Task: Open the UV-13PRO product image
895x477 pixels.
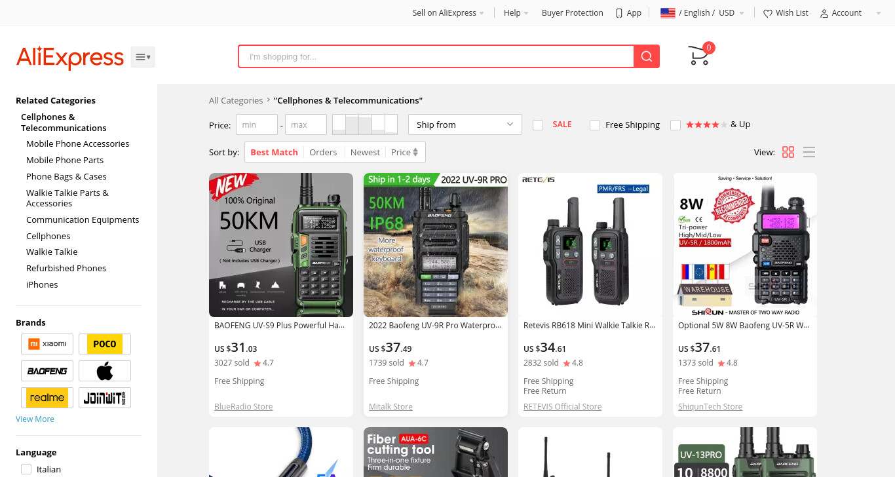Action: pos(745,452)
